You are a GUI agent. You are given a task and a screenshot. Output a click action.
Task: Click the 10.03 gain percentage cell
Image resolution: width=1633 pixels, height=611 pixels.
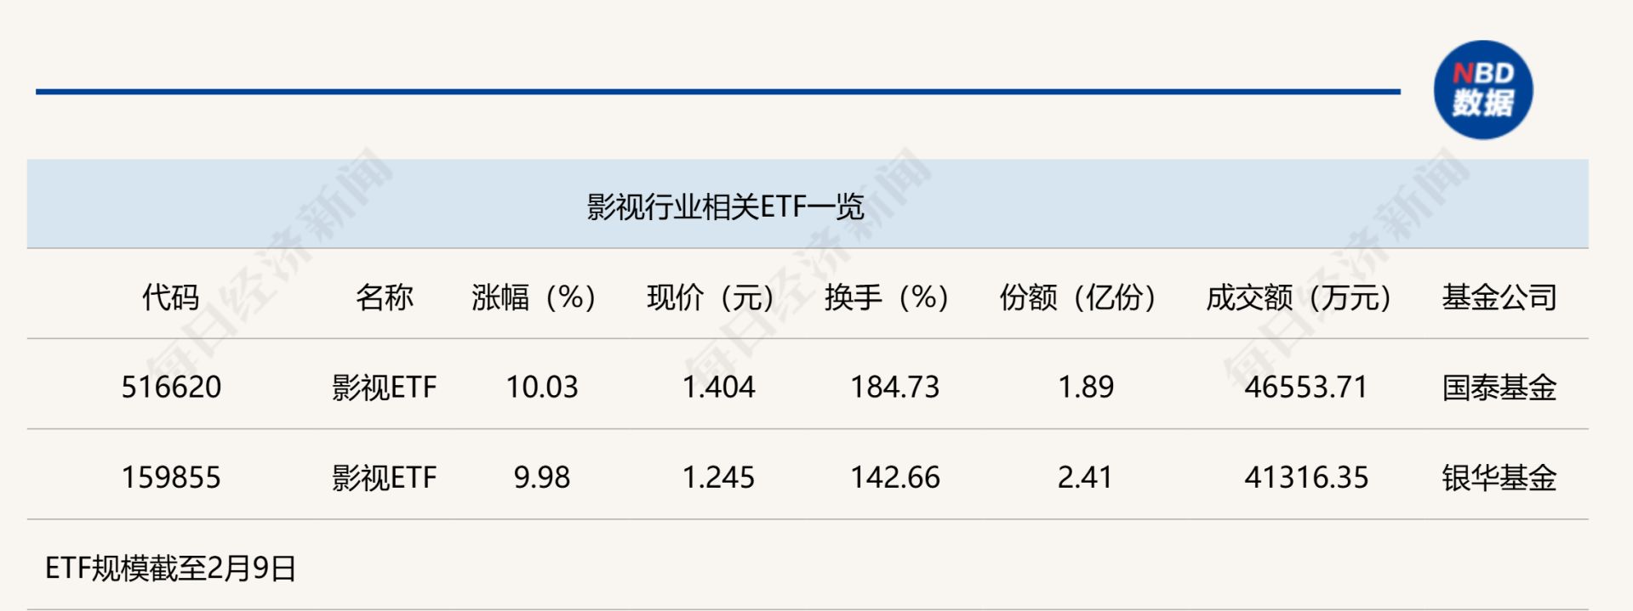click(542, 388)
